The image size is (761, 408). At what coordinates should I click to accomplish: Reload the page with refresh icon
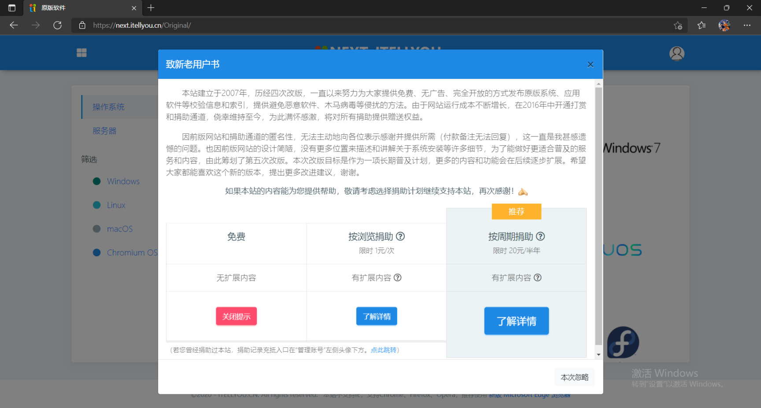57,25
